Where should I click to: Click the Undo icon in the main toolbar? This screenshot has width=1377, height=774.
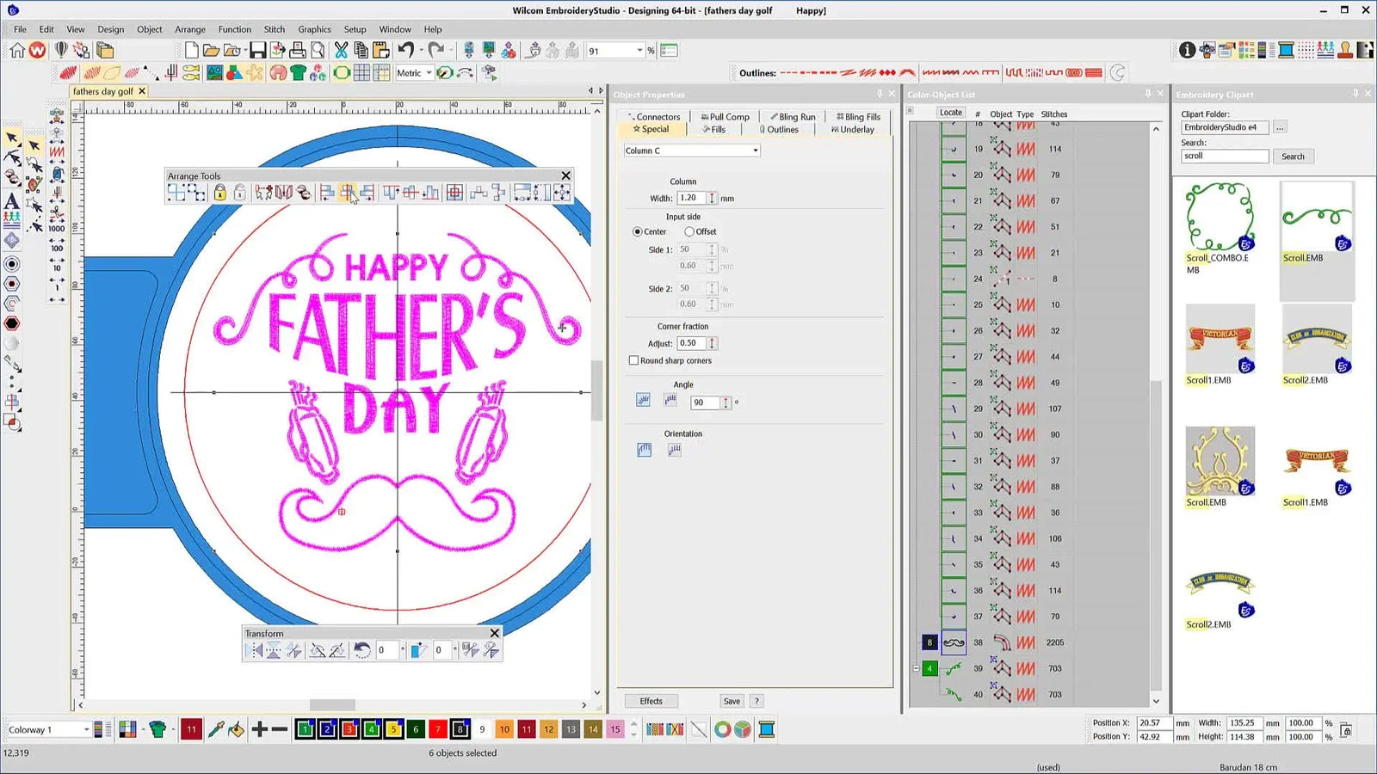coord(405,50)
